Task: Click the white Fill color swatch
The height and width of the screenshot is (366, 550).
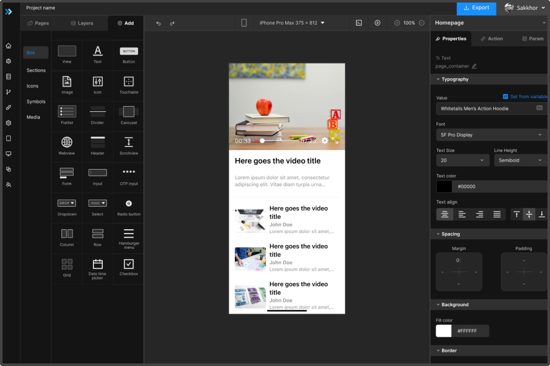Action: tap(443, 331)
